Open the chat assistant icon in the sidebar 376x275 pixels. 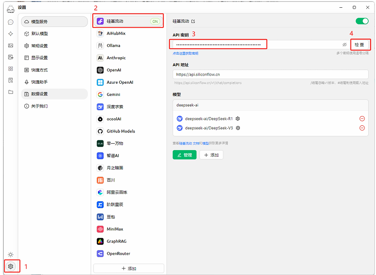11,22
